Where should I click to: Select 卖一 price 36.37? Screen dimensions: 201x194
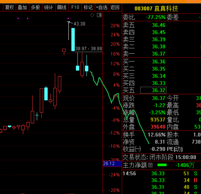(x=159, y=54)
